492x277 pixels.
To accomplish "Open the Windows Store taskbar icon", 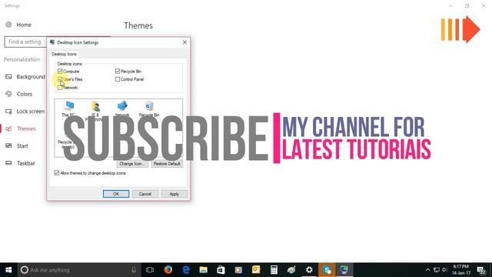I will coord(221,270).
